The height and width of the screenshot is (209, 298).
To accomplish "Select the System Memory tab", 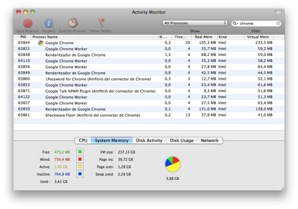I will point(112,141).
